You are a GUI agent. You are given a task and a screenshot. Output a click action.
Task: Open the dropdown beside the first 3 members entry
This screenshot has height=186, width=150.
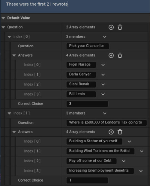click(x=105, y=37)
